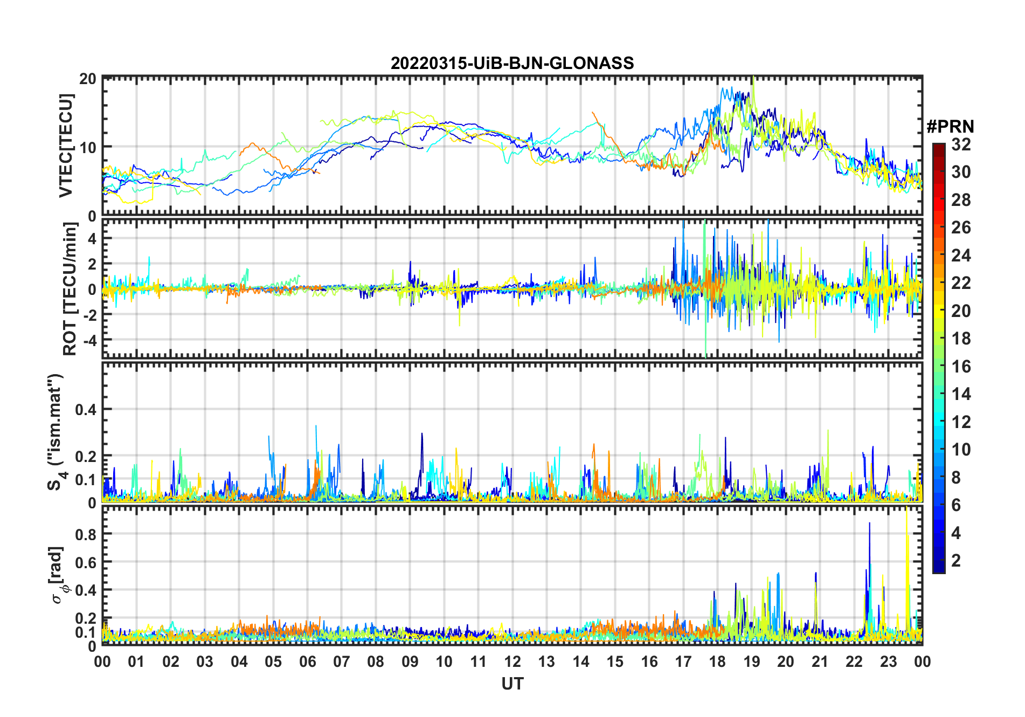The height and width of the screenshot is (717, 1025).
Task: Click colorbar tick label 20
Action: point(961,311)
